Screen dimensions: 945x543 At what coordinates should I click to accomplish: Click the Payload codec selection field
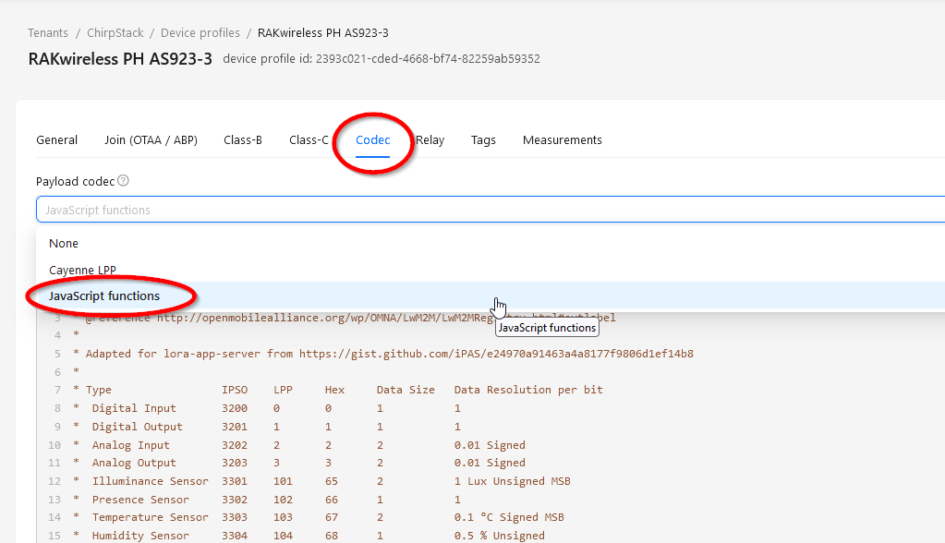370,210
